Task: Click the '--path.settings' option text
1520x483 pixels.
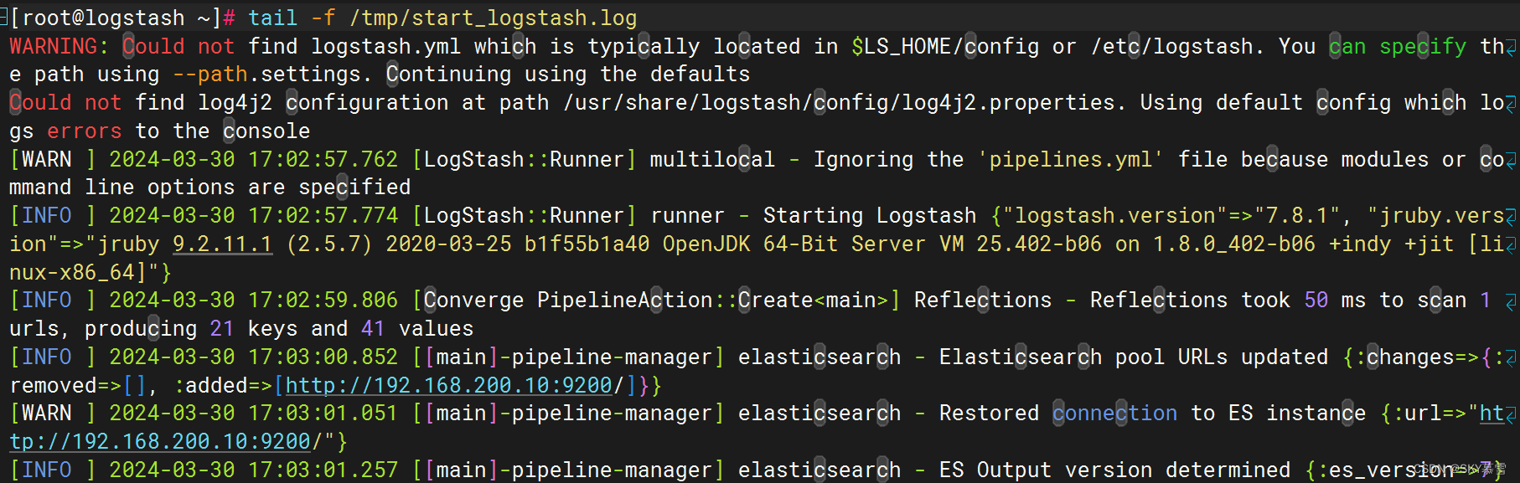Action: click(266, 75)
